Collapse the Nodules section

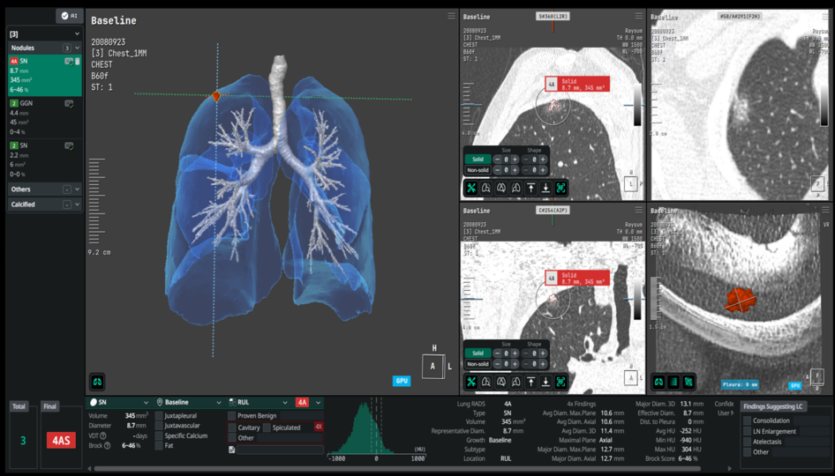(x=77, y=48)
